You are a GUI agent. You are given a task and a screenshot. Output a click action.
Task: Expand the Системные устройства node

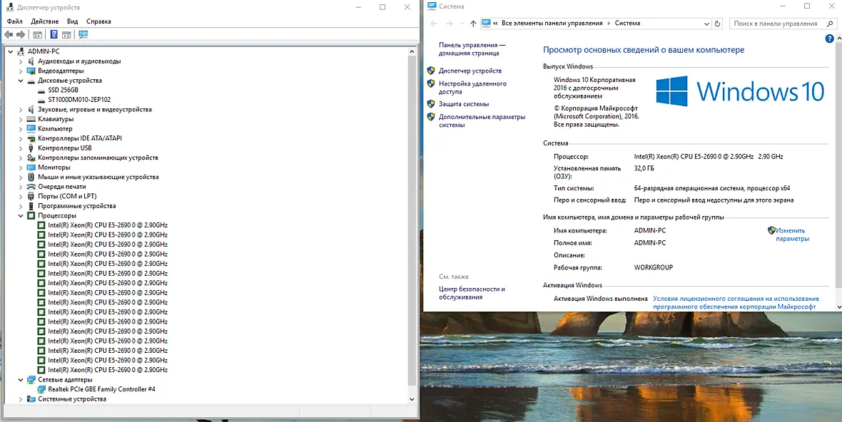21,399
